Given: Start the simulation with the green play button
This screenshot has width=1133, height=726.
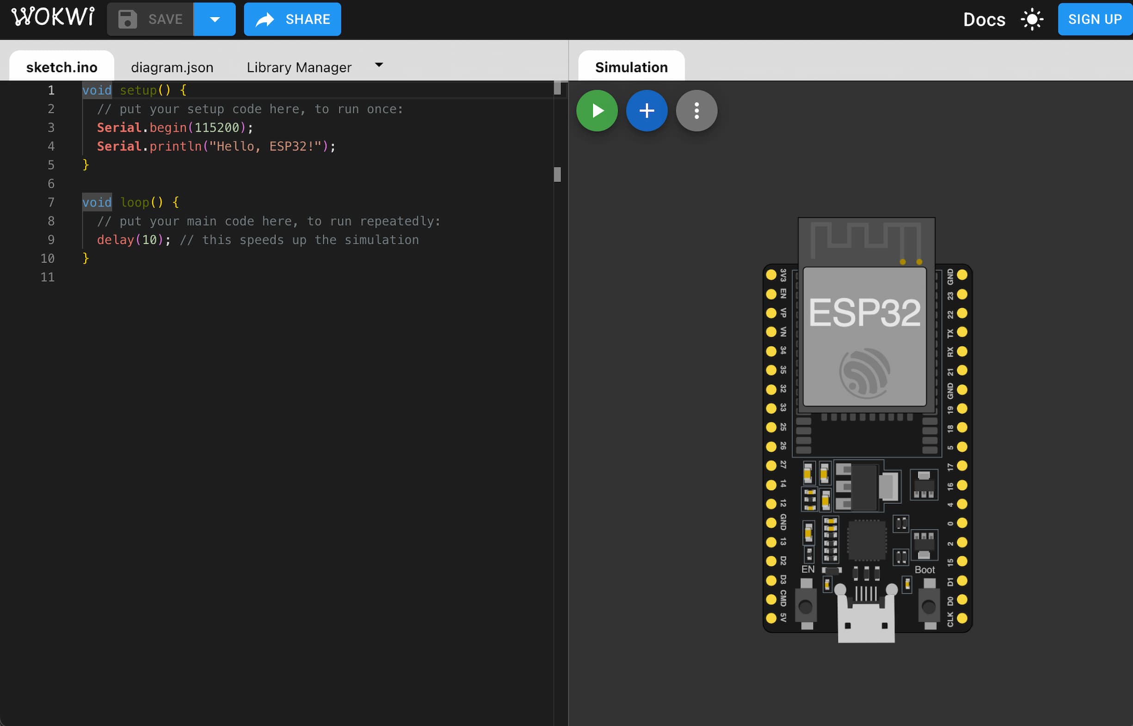Looking at the screenshot, I should [597, 111].
